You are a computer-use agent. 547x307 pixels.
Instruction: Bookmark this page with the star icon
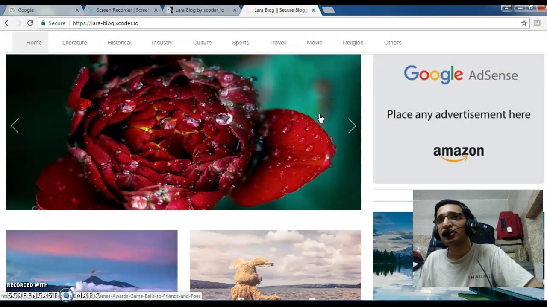524,23
